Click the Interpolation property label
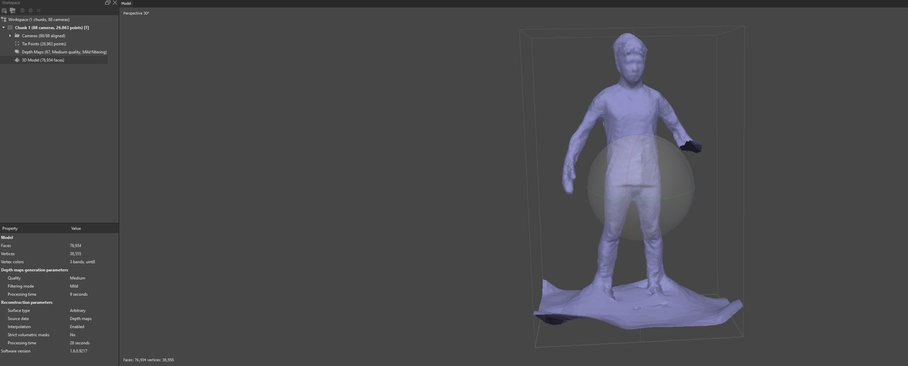The width and height of the screenshot is (908, 366). (x=18, y=327)
